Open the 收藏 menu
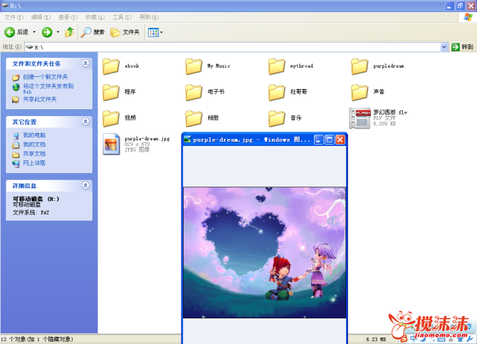The height and width of the screenshot is (344, 477). (95, 17)
